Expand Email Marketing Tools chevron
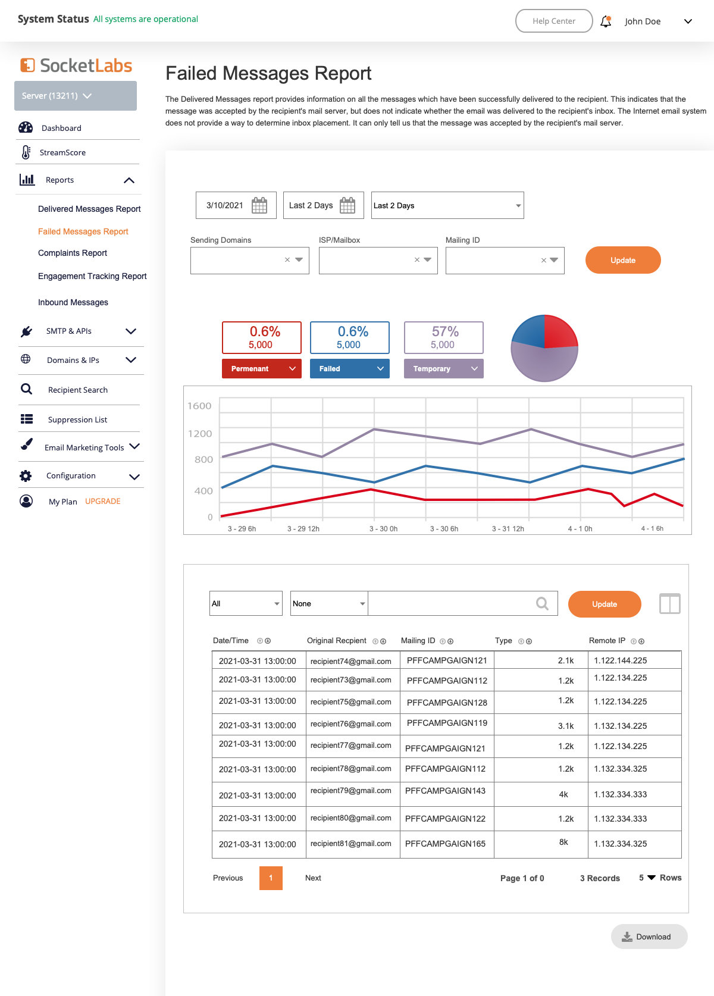714x996 pixels. 134,446
